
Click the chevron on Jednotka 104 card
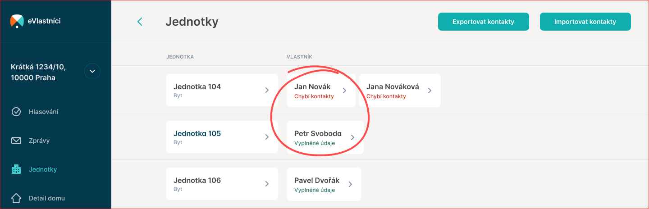click(x=267, y=90)
